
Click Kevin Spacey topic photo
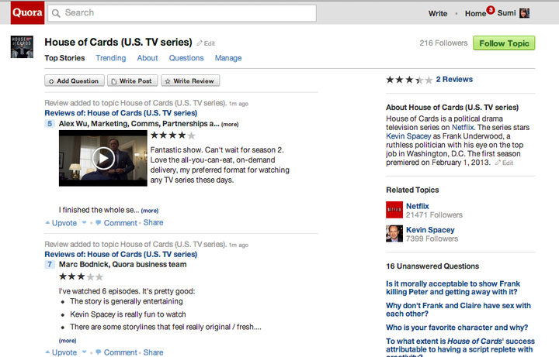pos(394,234)
